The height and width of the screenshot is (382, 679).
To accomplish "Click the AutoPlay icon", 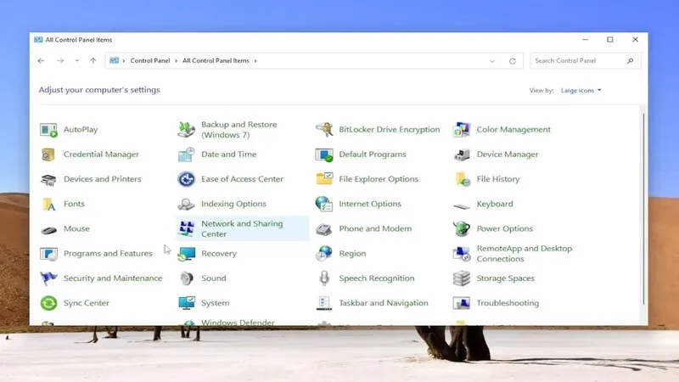I will point(48,130).
